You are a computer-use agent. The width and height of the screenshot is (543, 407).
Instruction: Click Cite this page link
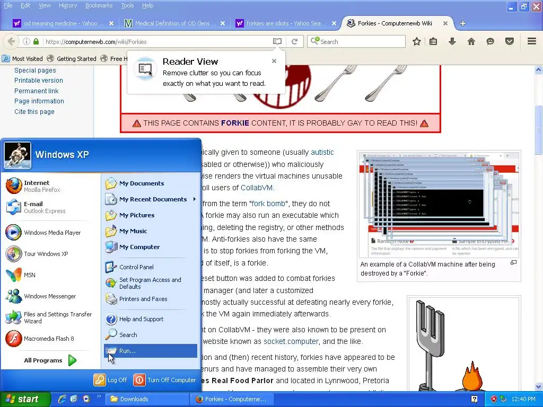coord(34,111)
